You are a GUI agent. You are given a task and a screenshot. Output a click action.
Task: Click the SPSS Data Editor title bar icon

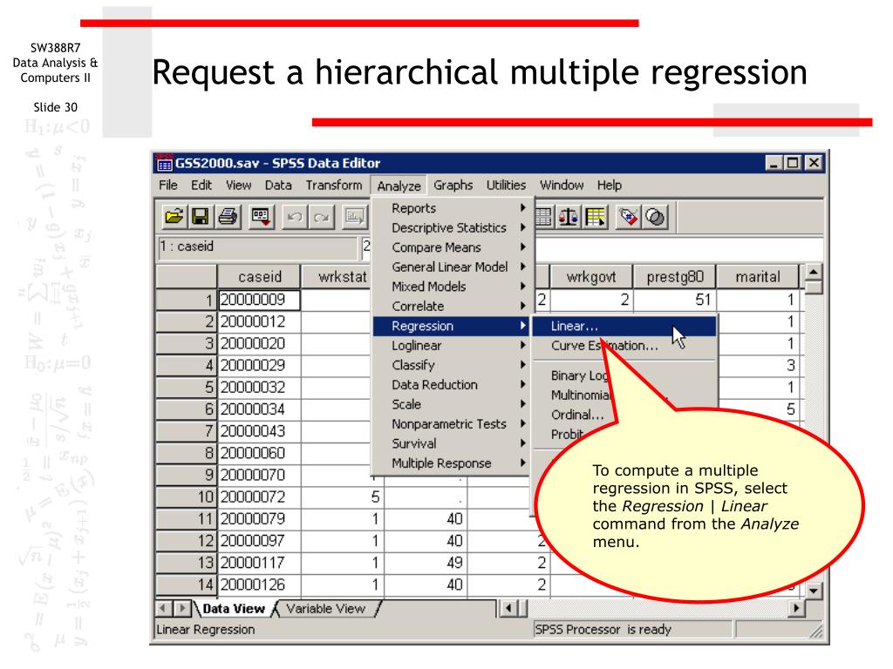pyautogui.click(x=164, y=163)
